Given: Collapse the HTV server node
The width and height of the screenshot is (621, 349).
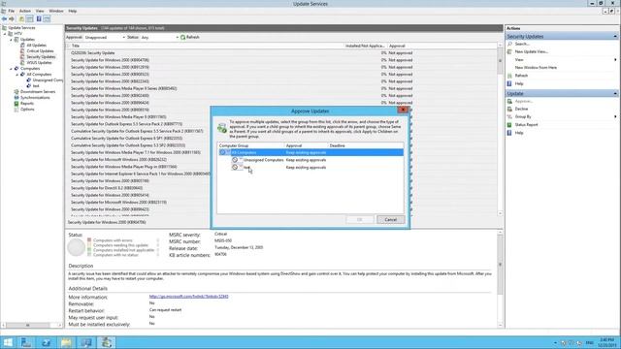Looking at the screenshot, I should coord(5,34).
